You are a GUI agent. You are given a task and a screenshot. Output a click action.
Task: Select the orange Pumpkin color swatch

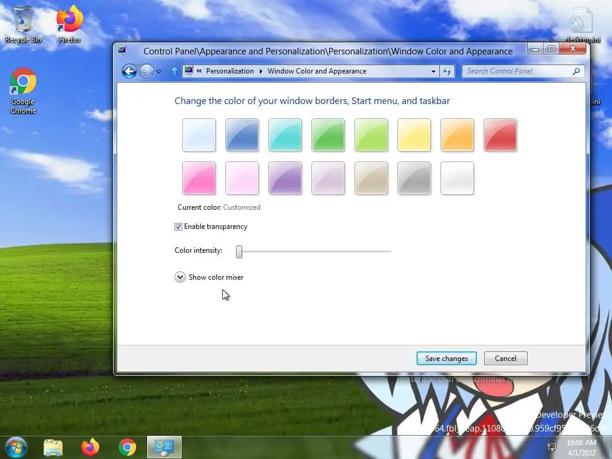click(x=457, y=135)
